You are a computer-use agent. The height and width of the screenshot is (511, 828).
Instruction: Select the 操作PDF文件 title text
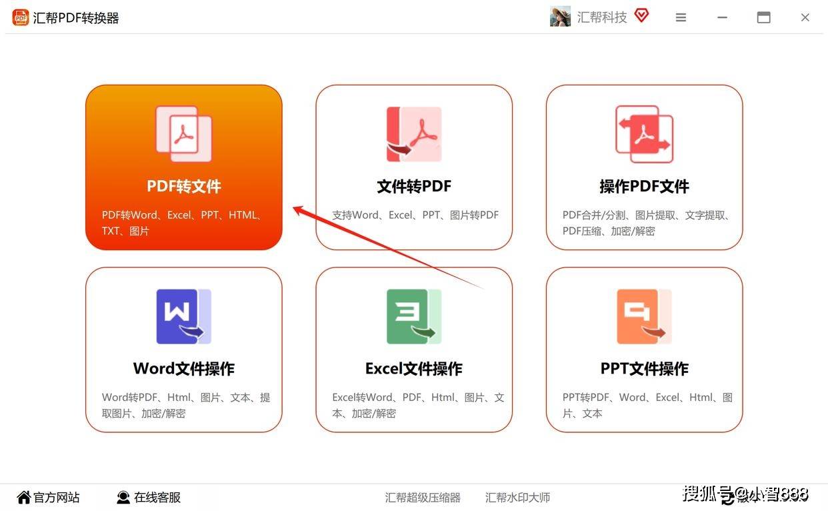pos(644,186)
